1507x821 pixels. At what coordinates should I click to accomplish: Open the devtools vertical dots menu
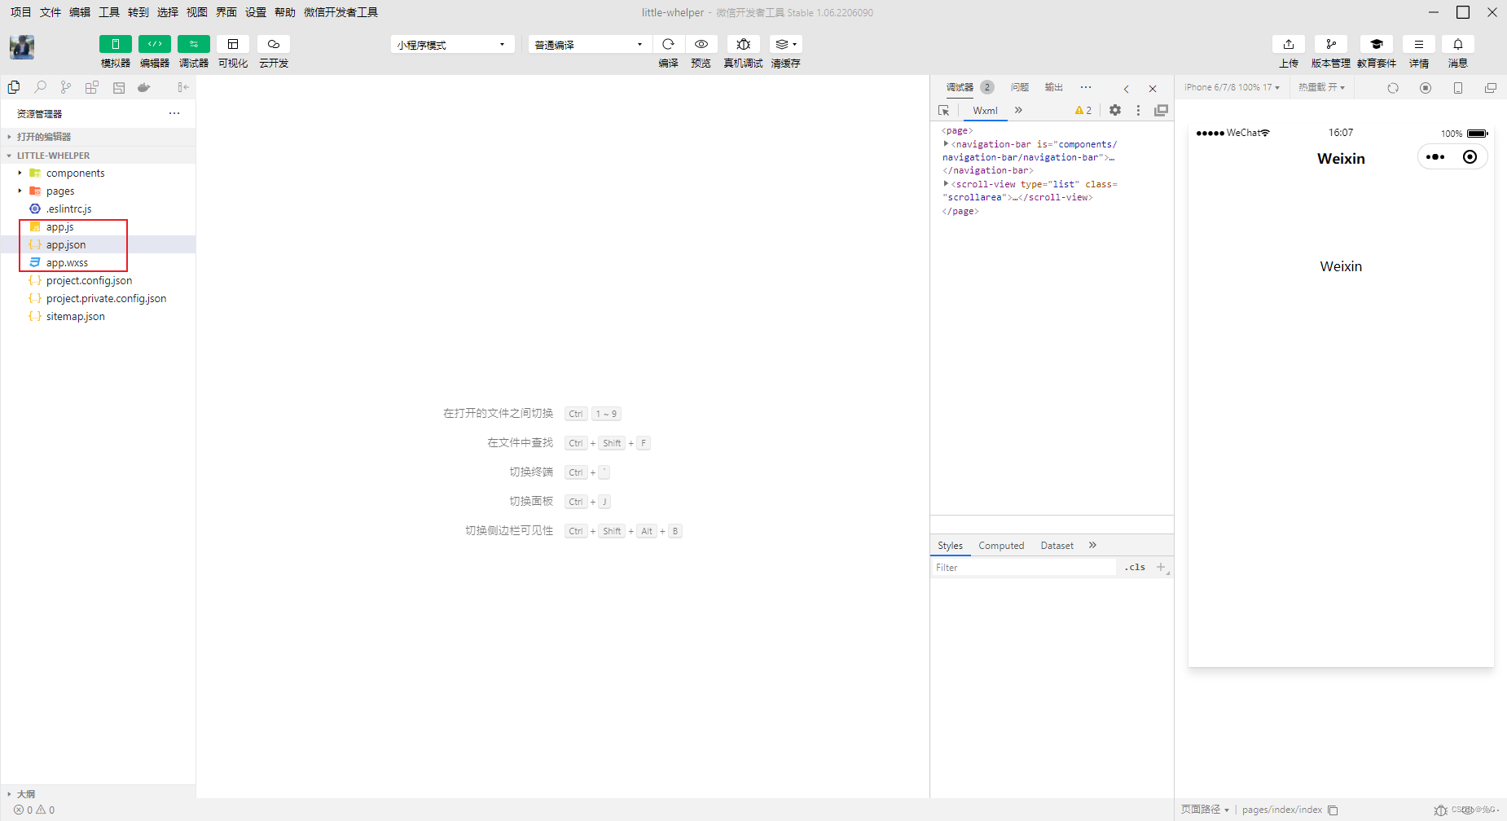point(1138,110)
